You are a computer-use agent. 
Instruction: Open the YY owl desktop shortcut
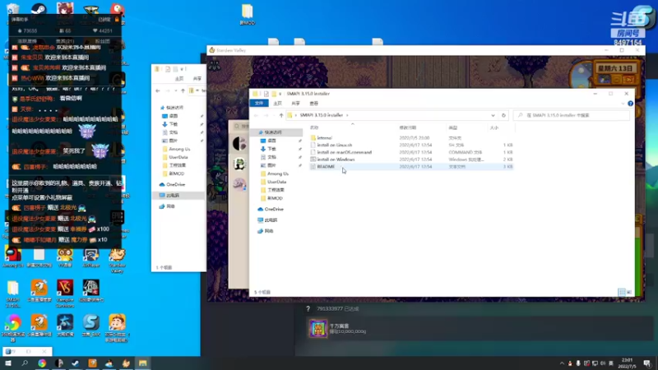coord(65,257)
